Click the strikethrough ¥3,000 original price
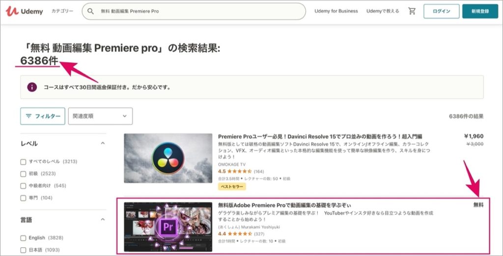The width and height of the screenshot is (503, 256). pyautogui.click(x=475, y=144)
